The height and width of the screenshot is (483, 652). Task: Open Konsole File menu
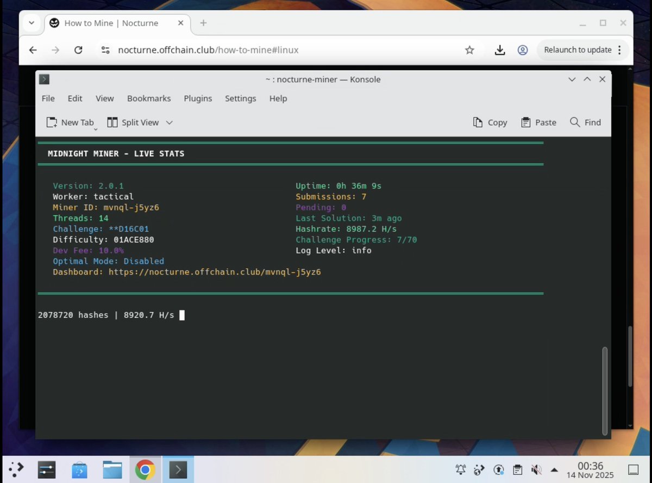point(48,98)
